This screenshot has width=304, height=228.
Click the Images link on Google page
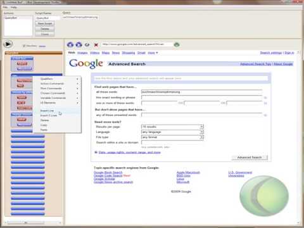pyautogui.click(x=82, y=53)
